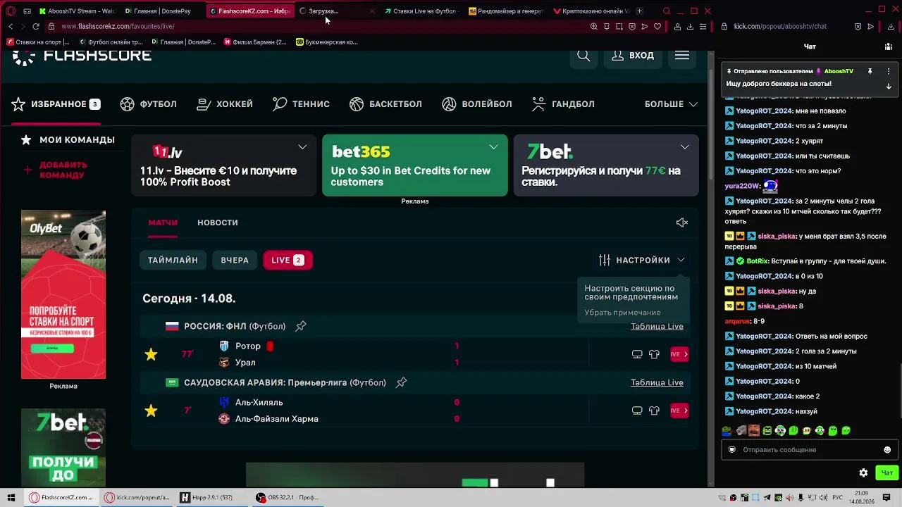
Task: Click the jersey icon for Аль-Хиляль match
Action: tap(654, 411)
